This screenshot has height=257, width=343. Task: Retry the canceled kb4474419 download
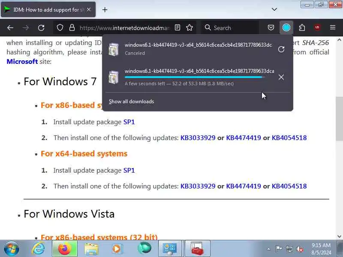[x=281, y=49]
